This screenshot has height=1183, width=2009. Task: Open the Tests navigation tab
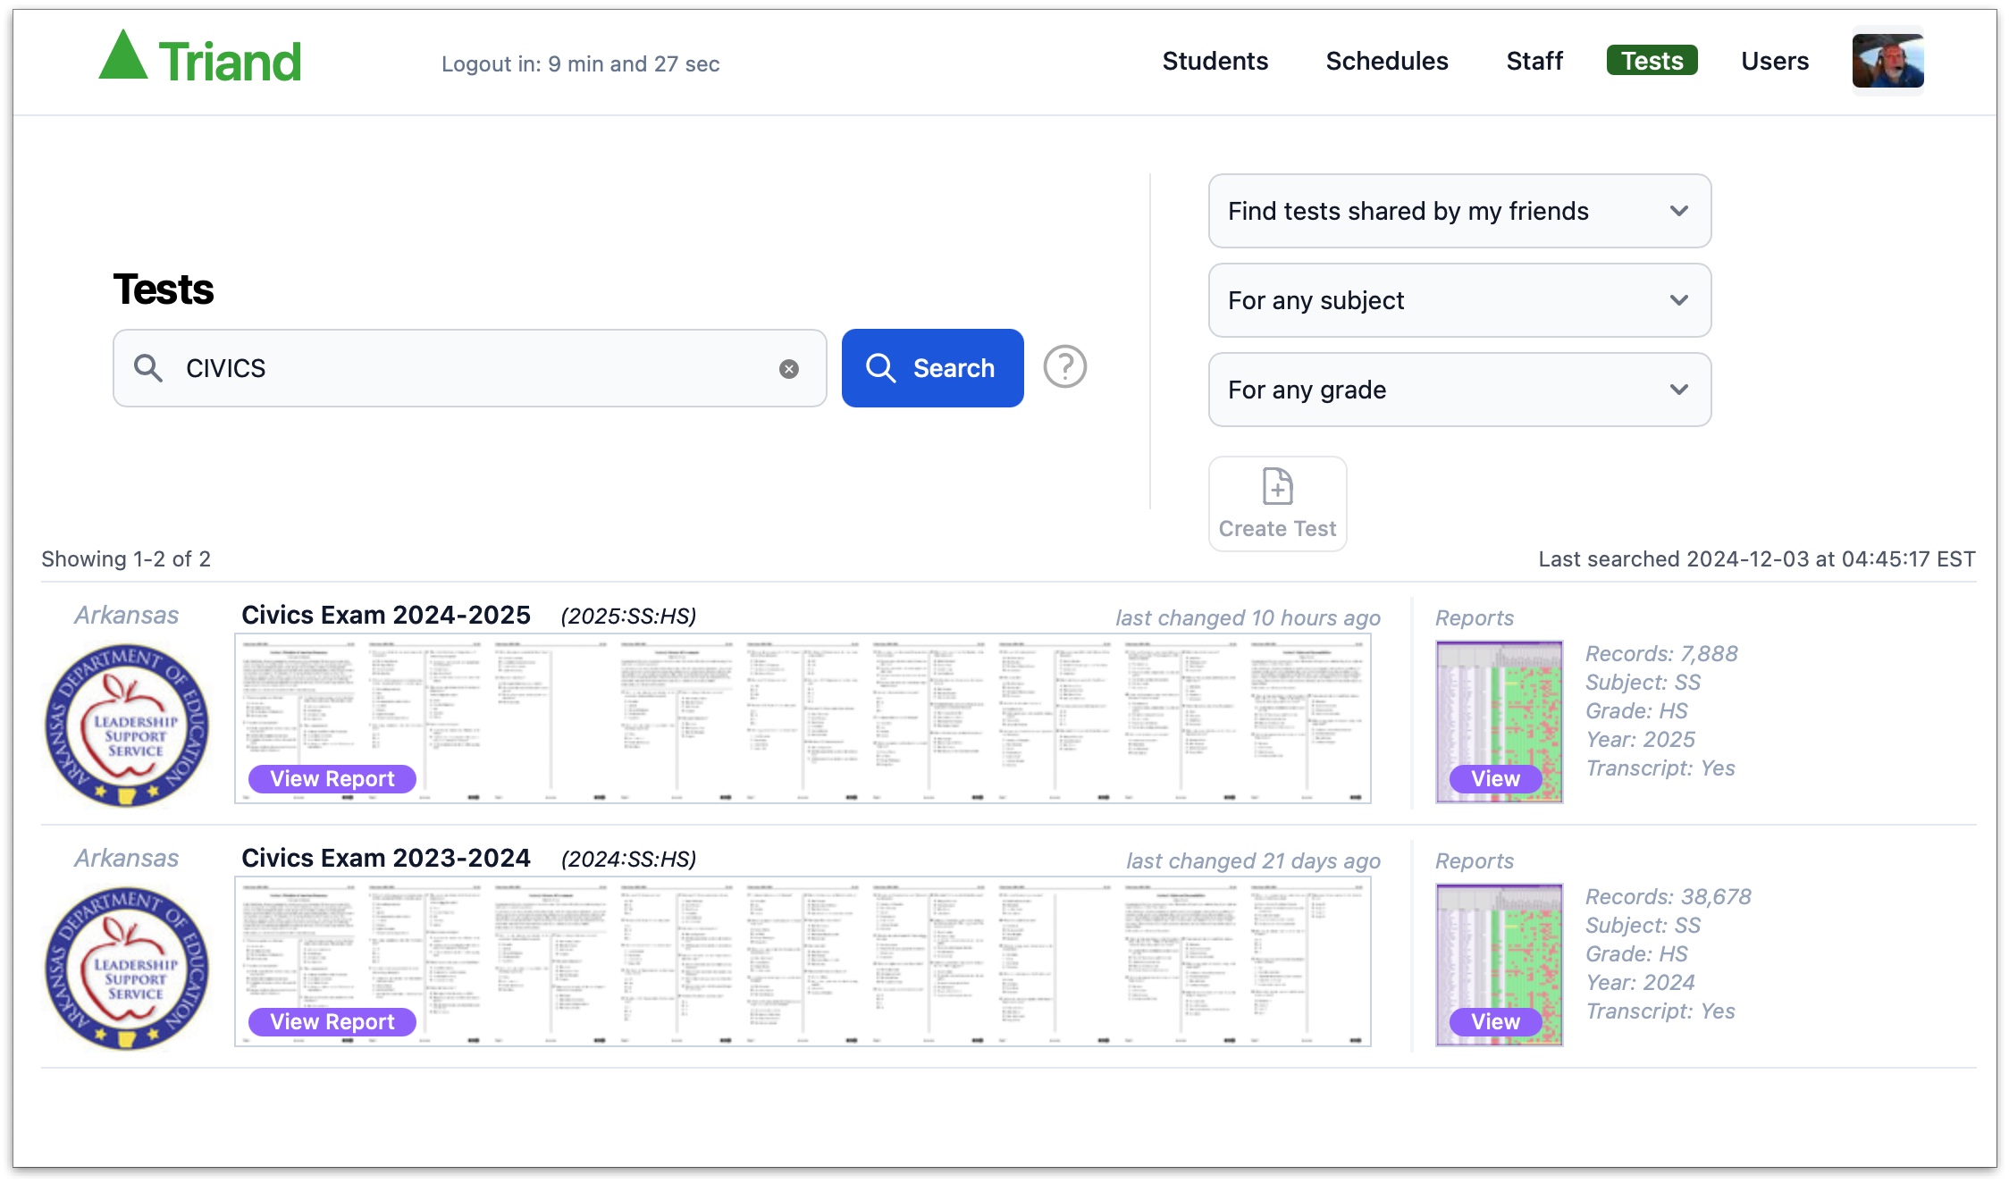pos(1650,59)
